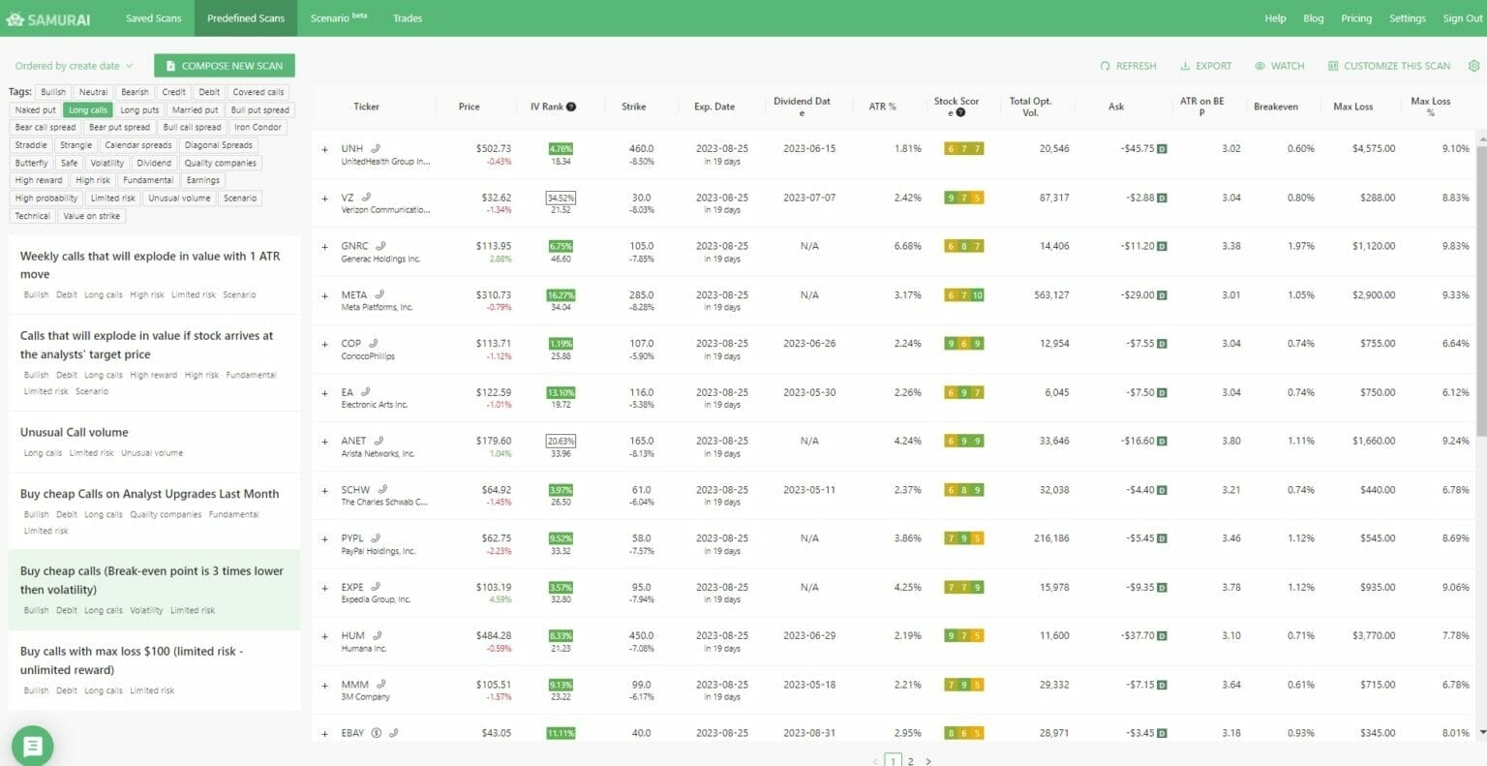The image size is (1487, 766).
Task: Toggle the Bullish tag filter
Action: click(x=53, y=91)
